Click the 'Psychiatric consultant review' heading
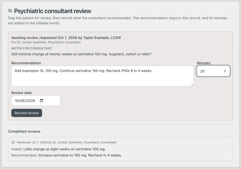241x169 pixels. 53,11
